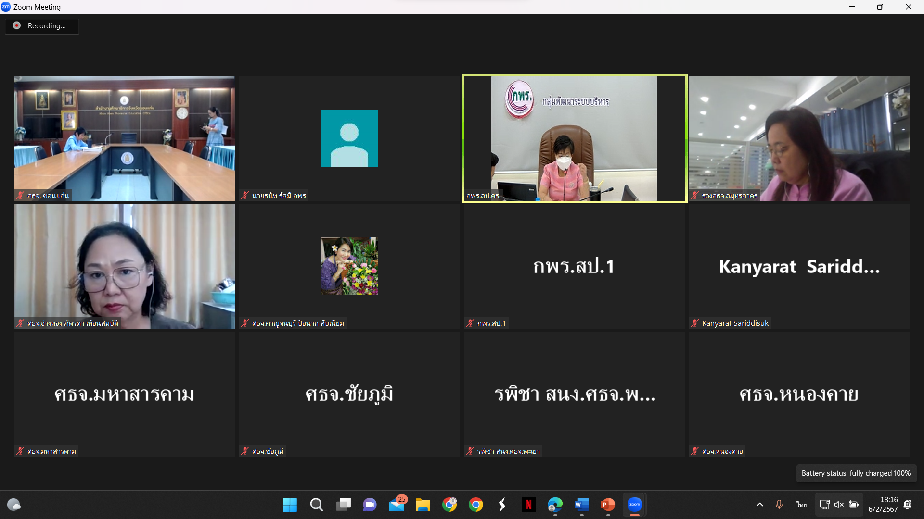Viewport: 924px width, 519px height.
Task: Click the Zoom taskbar icon
Action: (635, 505)
